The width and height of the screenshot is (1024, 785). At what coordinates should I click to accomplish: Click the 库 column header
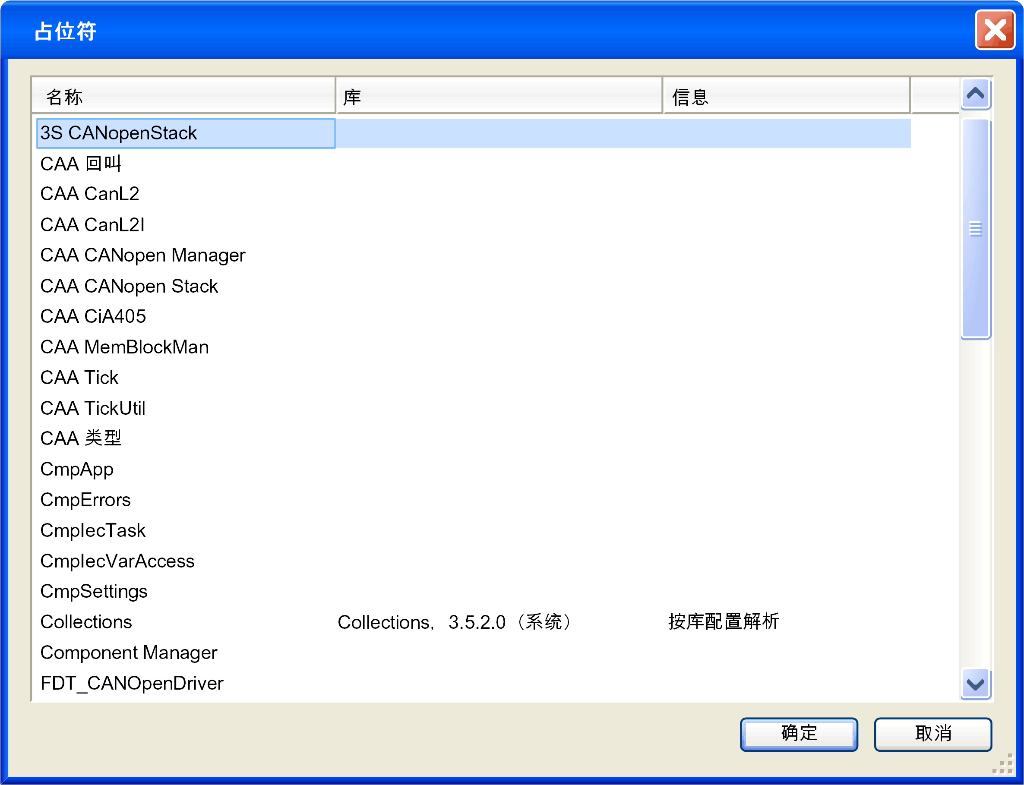[x=499, y=97]
